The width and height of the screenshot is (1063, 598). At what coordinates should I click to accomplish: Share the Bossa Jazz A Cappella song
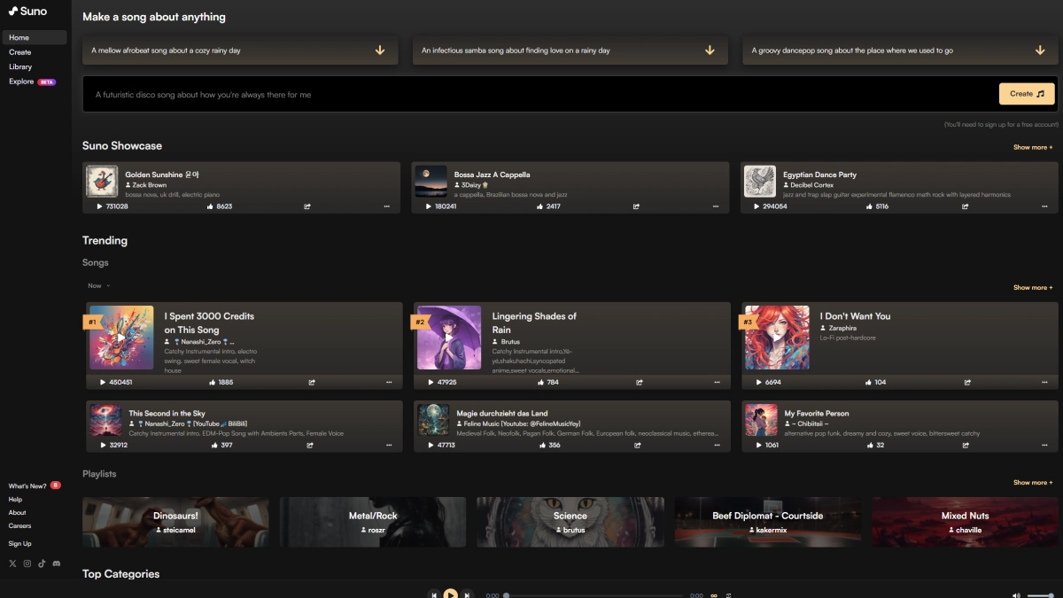[x=636, y=206]
